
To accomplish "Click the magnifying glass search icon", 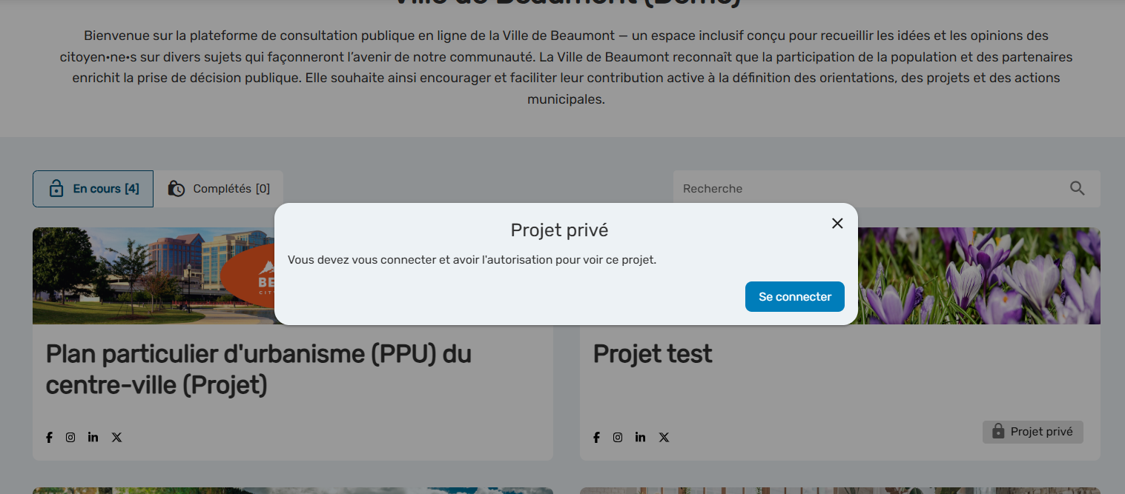I will pyautogui.click(x=1078, y=189).
